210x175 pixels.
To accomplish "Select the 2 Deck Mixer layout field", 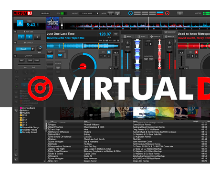I will pos(87,13).
